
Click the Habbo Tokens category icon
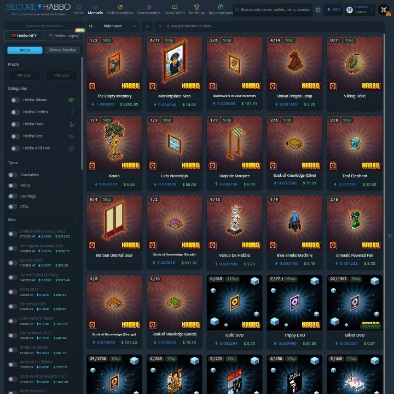pyautogui.click(x=71, y=100)
